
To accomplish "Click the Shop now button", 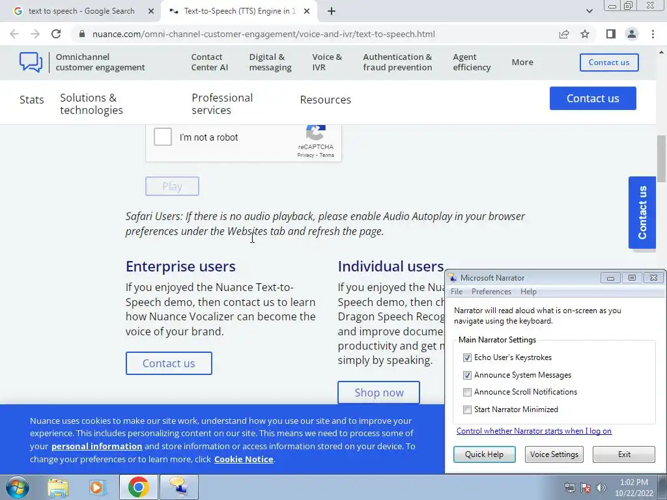I will coord(378,393).
